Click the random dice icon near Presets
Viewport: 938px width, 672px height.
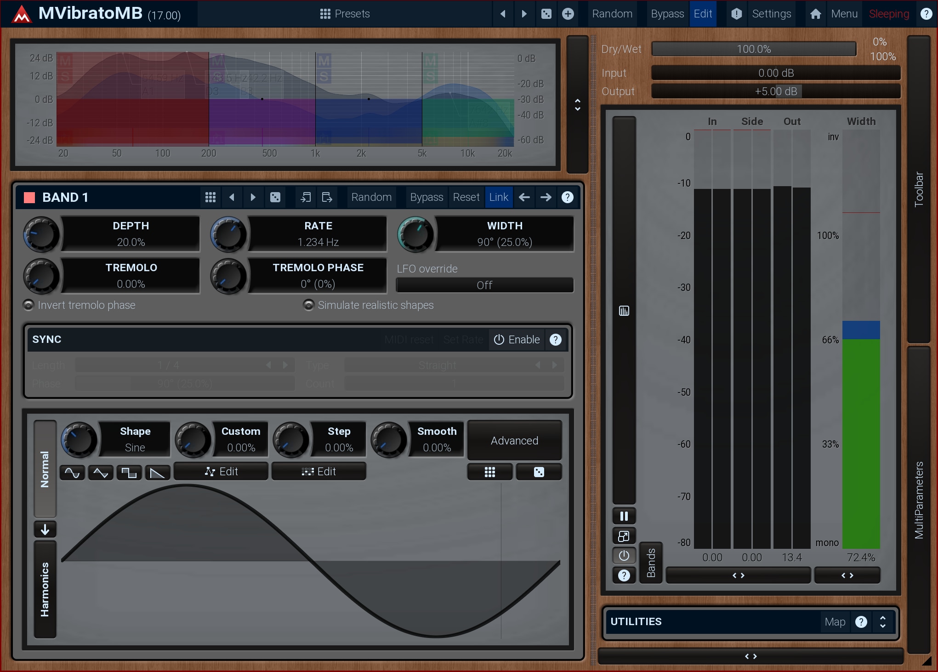pos(546,14)
